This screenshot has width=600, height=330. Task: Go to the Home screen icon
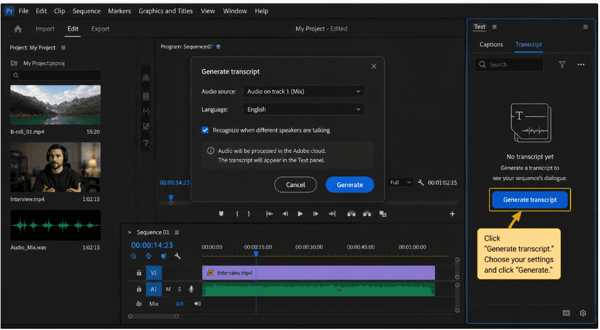(18, 29)
